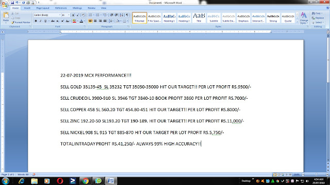Open the Change Case dropdown

click(68, 21)
